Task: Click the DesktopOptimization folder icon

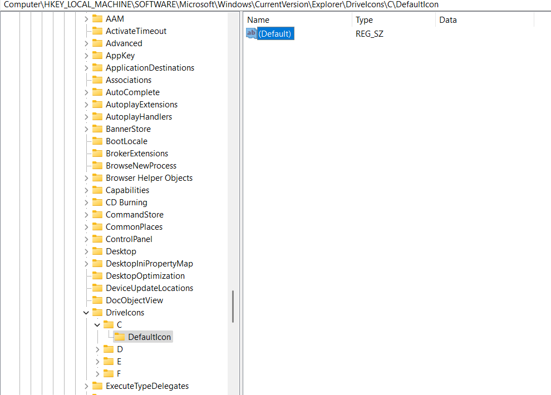Action: 97,275
